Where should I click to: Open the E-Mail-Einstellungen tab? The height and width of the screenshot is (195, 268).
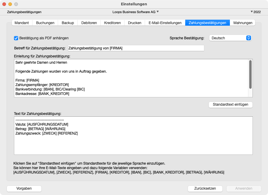[165, 23]
